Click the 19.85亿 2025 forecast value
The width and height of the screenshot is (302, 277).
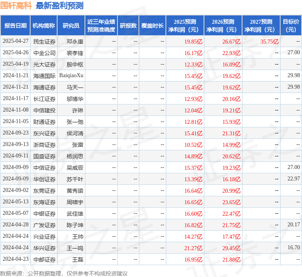(x=193, y=42)
